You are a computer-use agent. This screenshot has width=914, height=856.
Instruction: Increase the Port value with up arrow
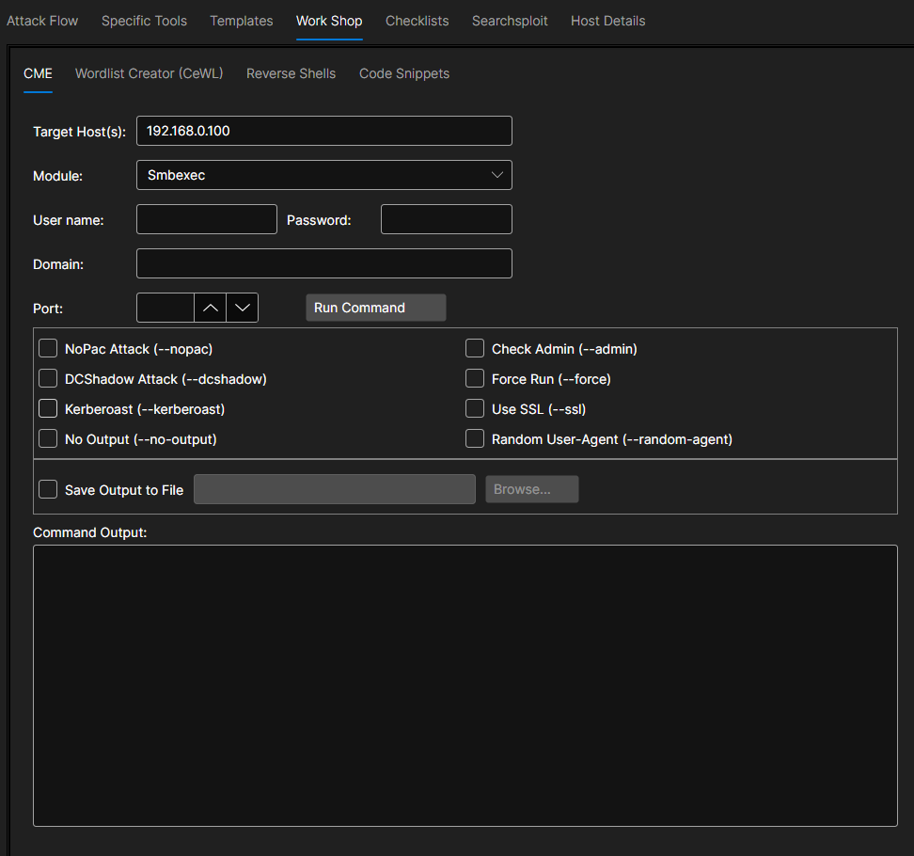click(x=210, y=308)
